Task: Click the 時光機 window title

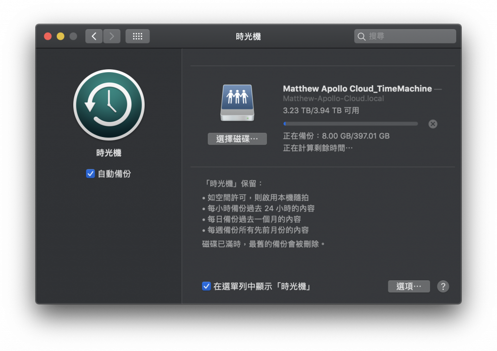Action: pyautogui.click(x=248, y=37)
